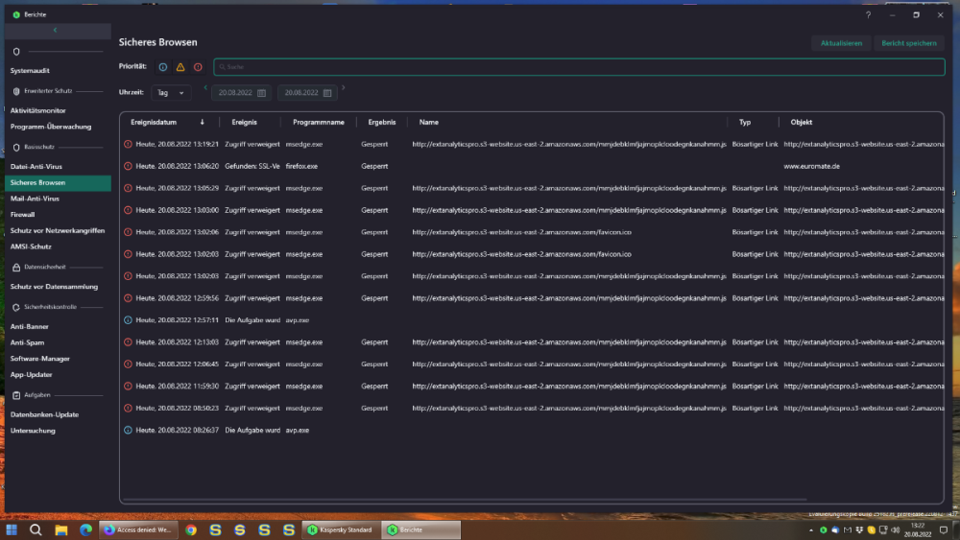Viewport: 960px width, 540px height.
Task: Open Google Chrome from the taskbar
Action: [191, 529]
